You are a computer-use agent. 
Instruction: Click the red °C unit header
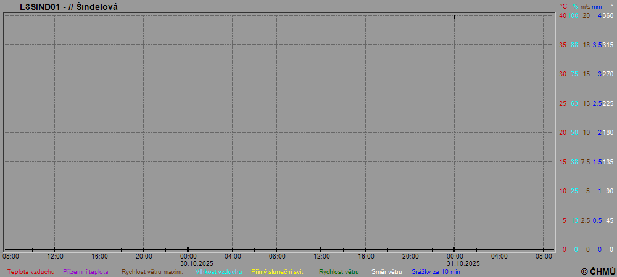coord(563,6)
